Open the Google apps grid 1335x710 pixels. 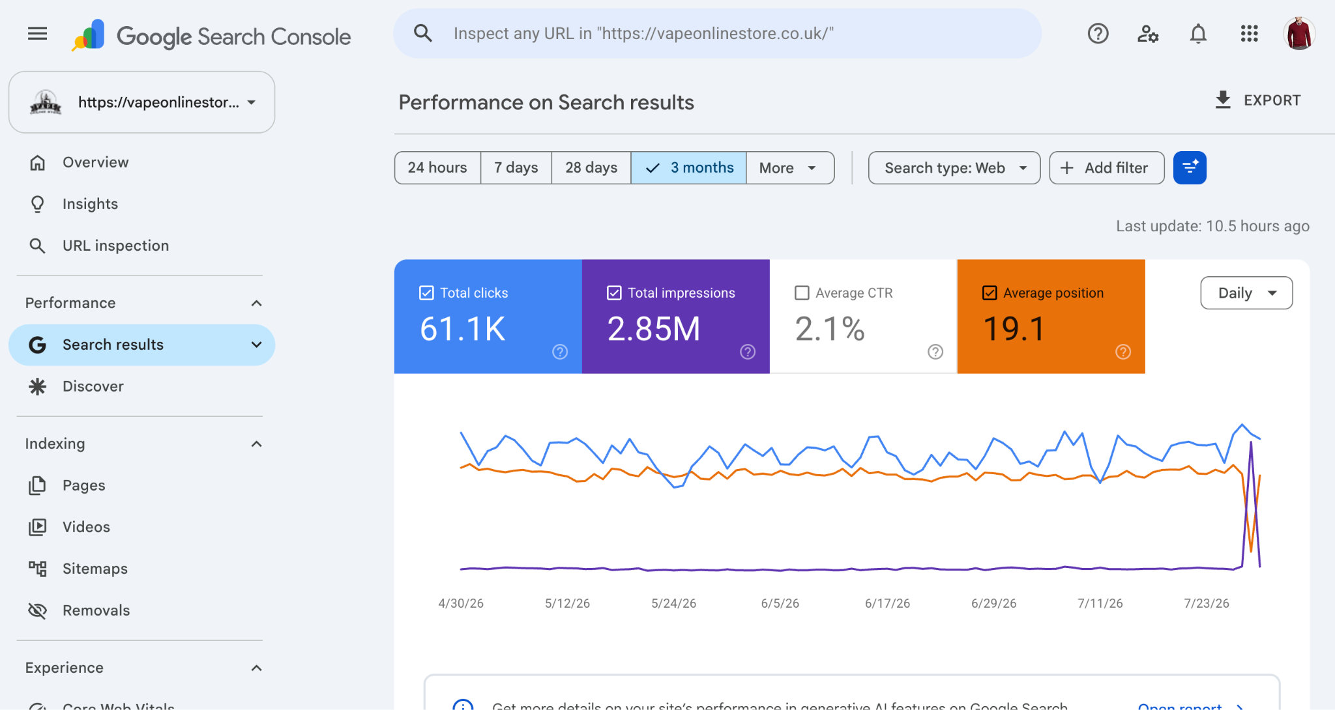pos(1249,33)
